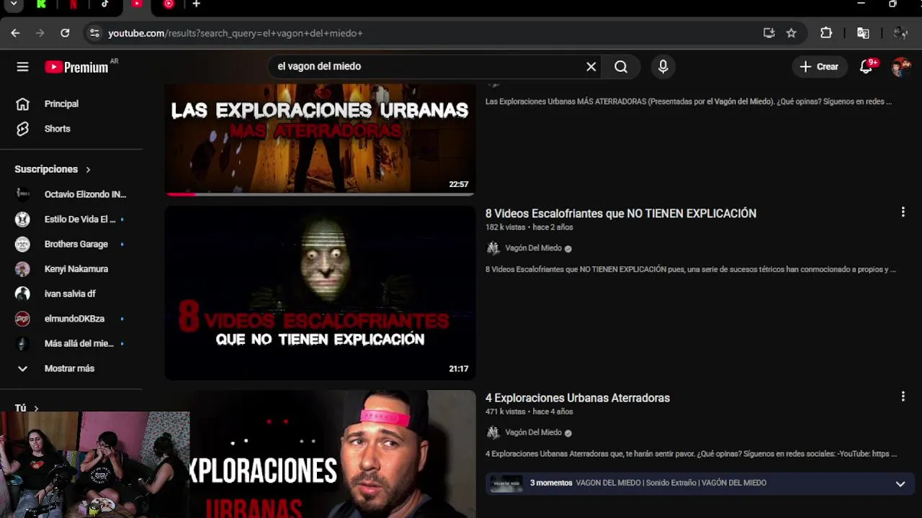The height and width of the screenshot is (518, 922).
Task: Expand the Tú section header
Action: (x=27, y=408)
